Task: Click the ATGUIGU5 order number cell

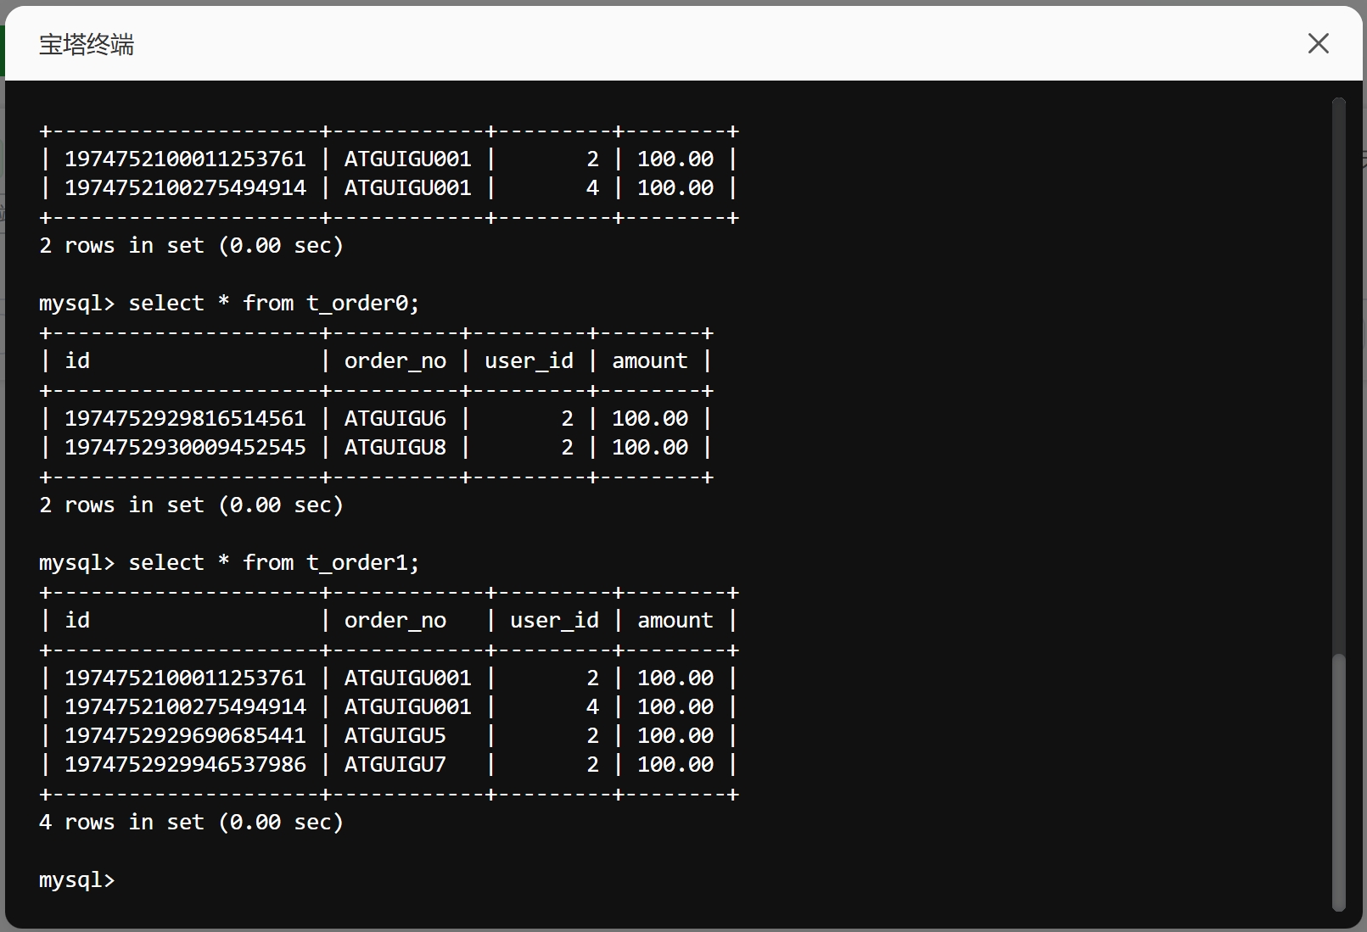Action: click(395, 736)
